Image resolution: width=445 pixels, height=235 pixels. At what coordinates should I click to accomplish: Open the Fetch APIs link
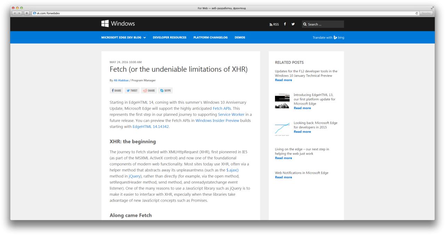point(222,108)
